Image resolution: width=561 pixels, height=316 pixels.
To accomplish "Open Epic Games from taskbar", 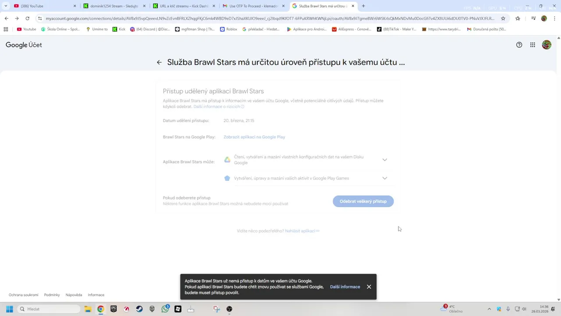I will pyautogui.click(x=114, y=309).
